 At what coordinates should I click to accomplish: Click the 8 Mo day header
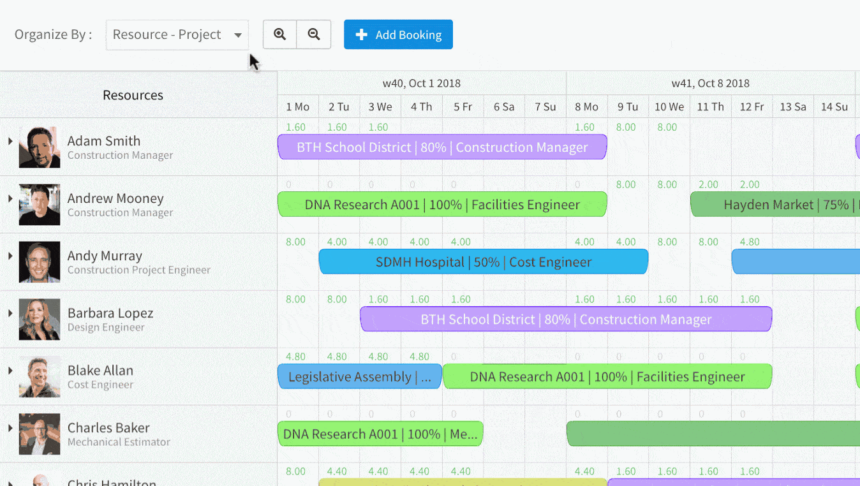pos(586,107)
